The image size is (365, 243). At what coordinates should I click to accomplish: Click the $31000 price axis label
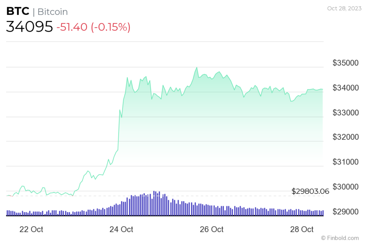[x=346, y=162]
